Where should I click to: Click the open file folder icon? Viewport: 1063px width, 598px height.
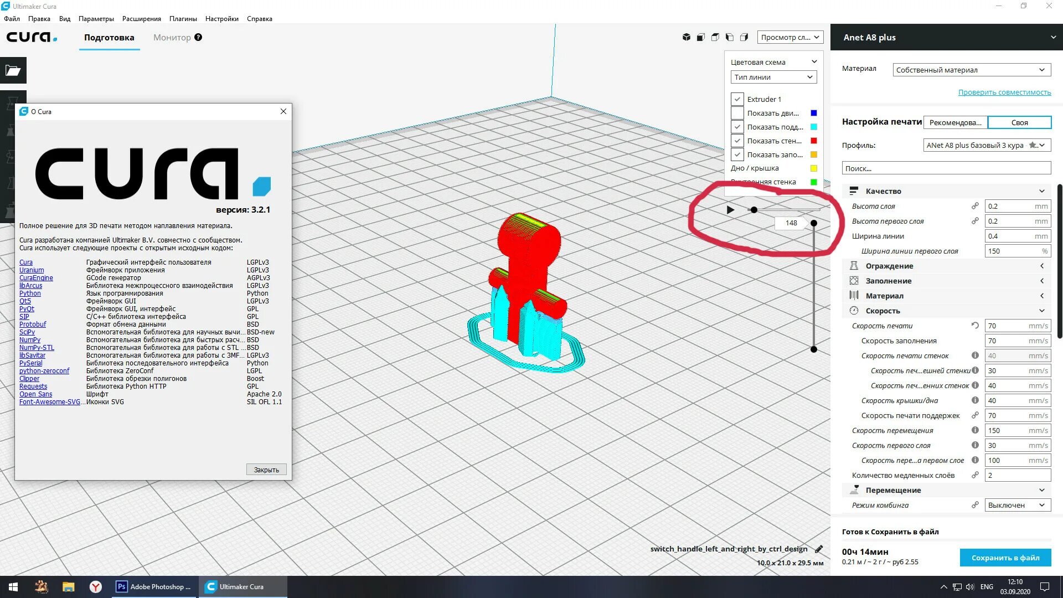coord(13,70)
